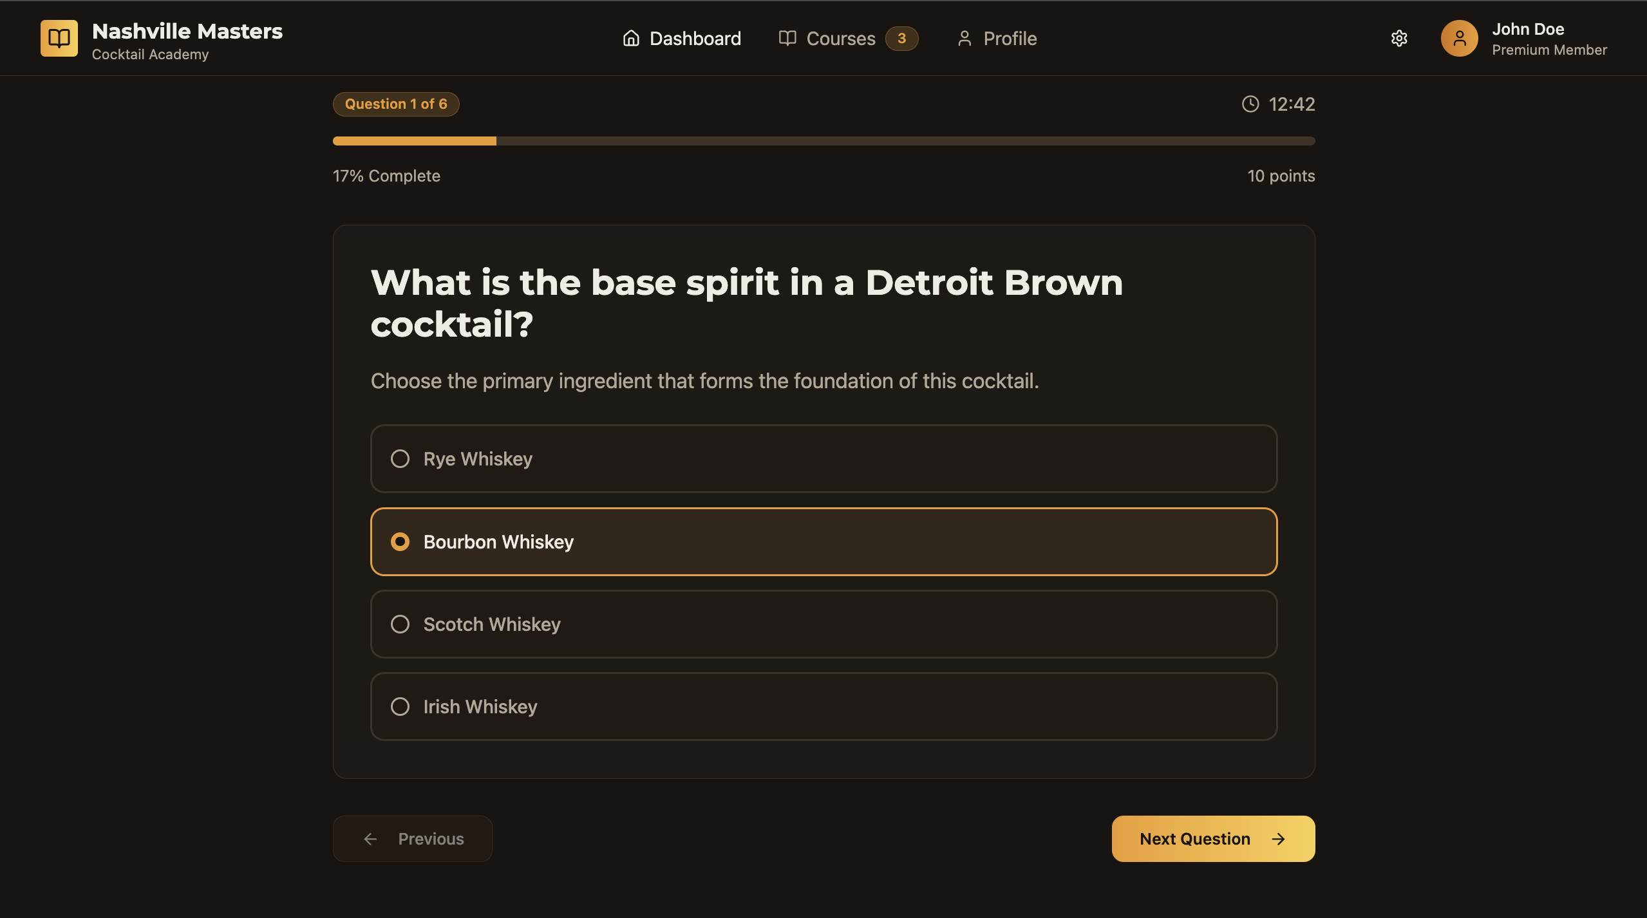This screenshot has width=1647, height=918.
Task: Click the clock icon beside the timer
Action: [1250, 104]
